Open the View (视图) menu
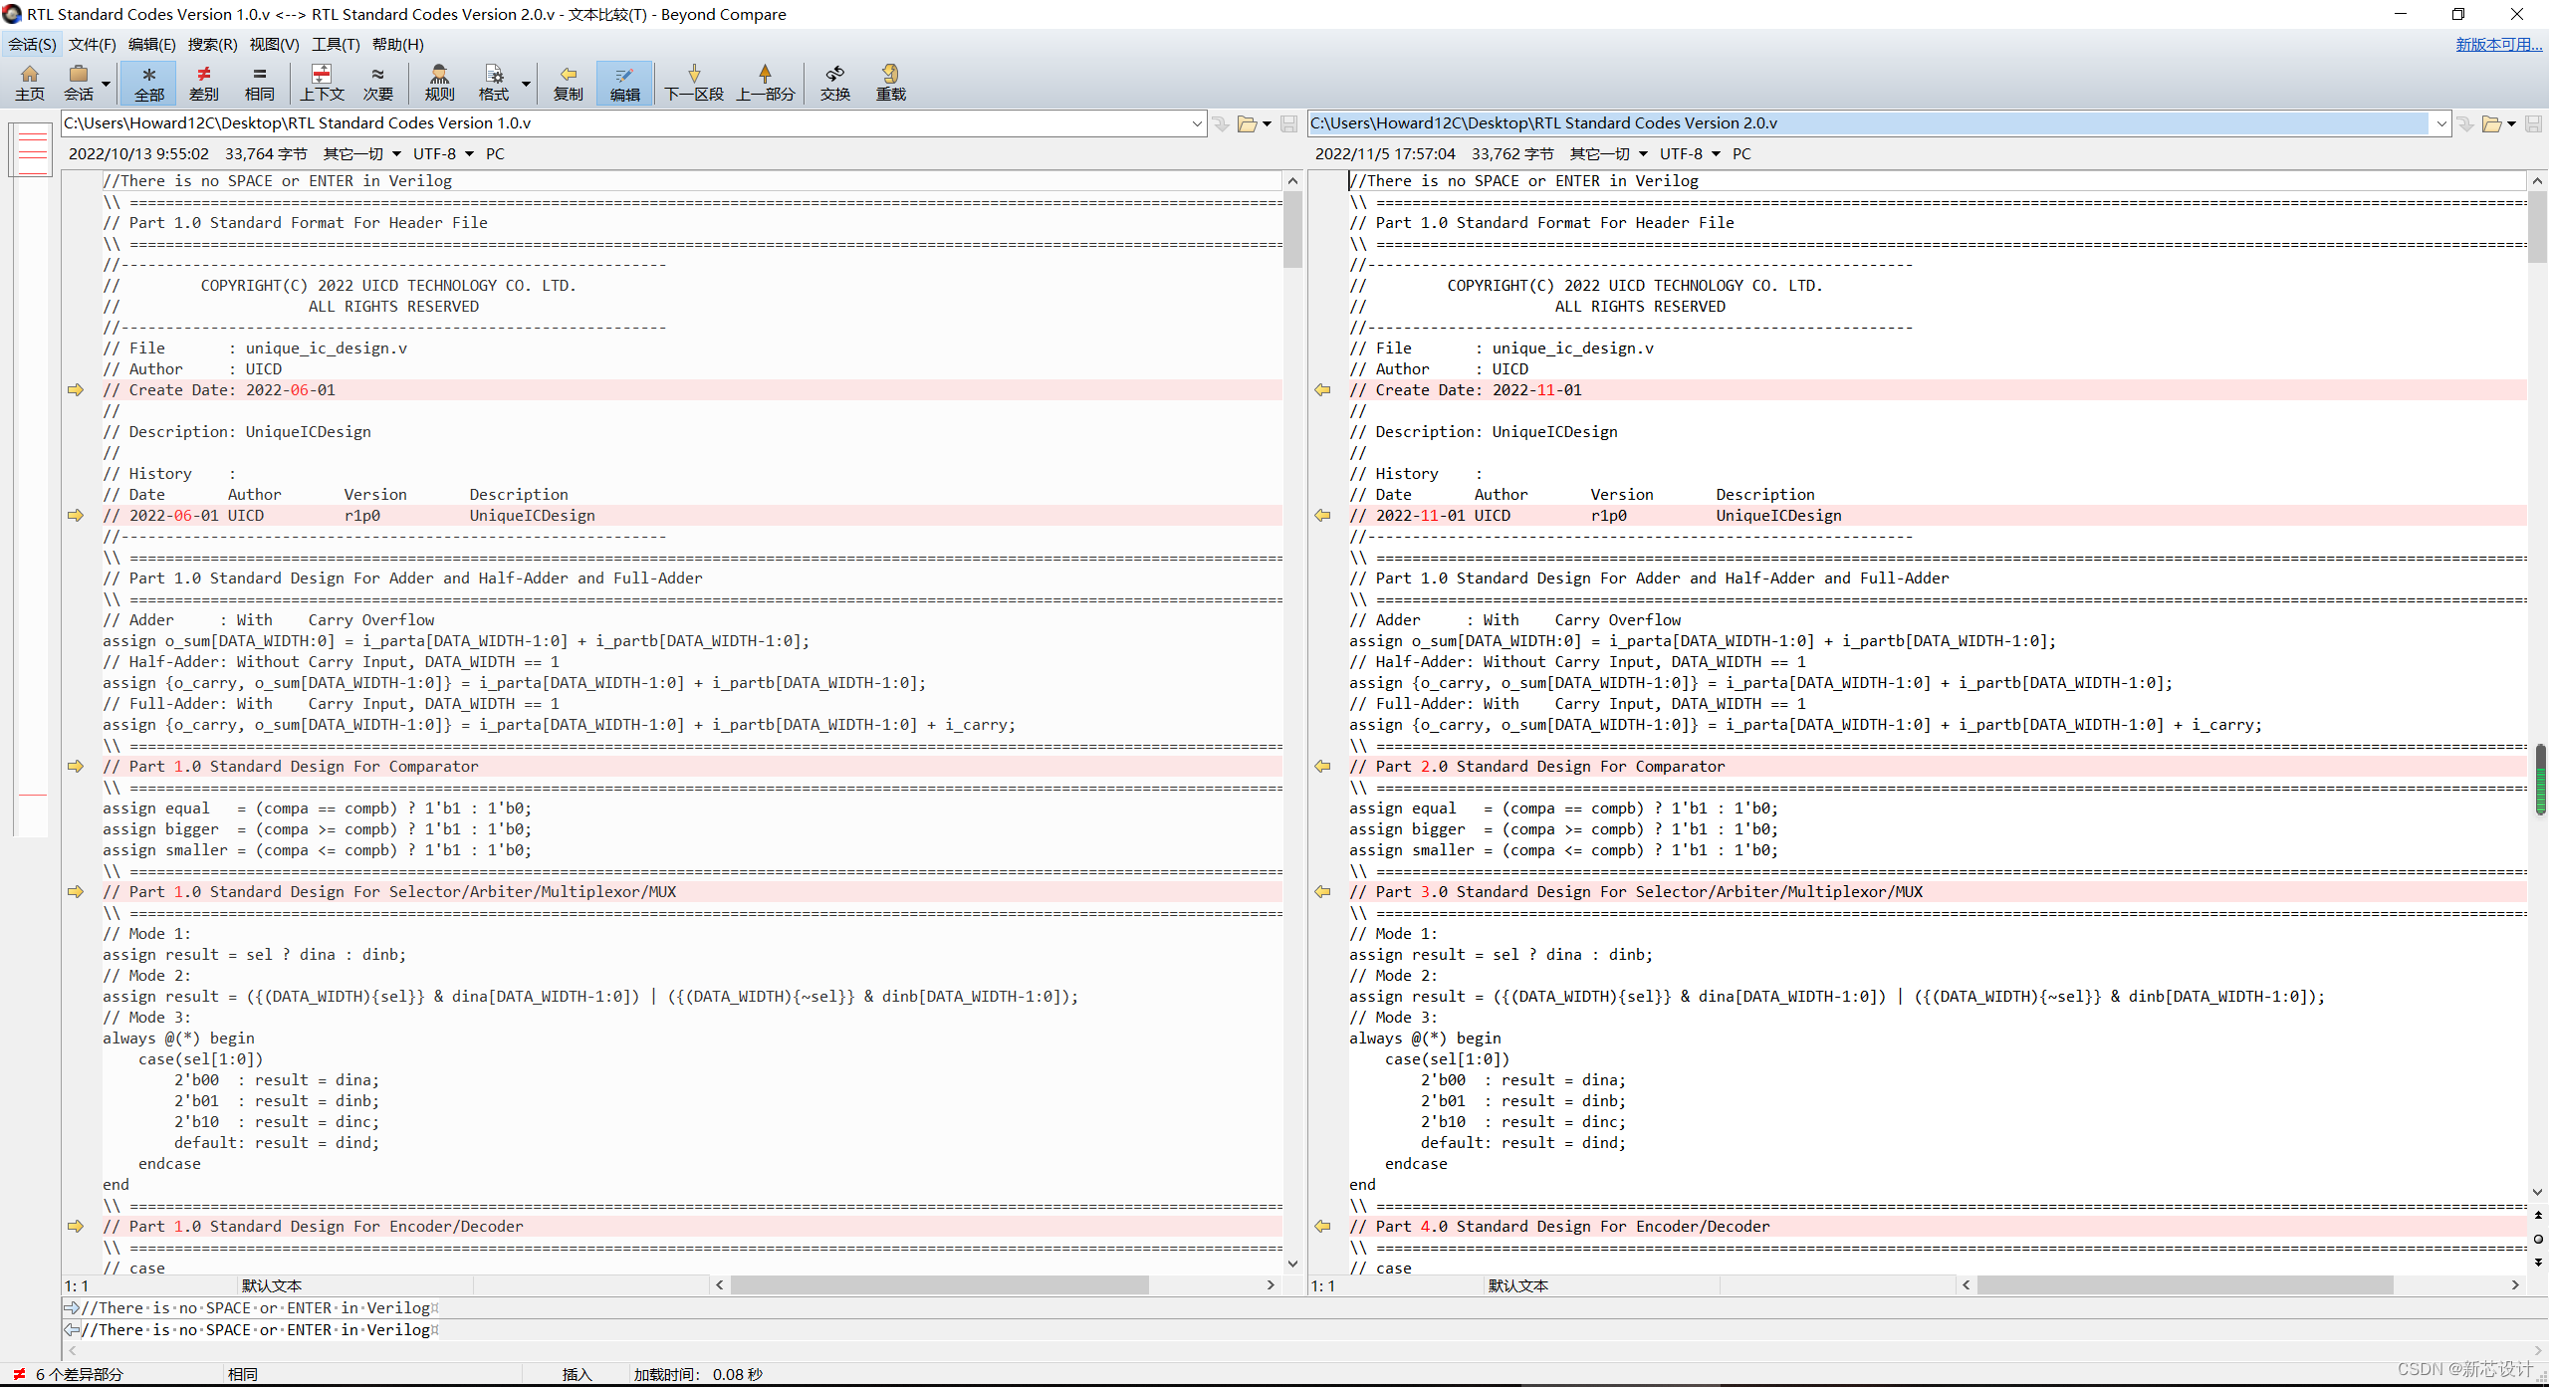Viewport: 2549px width, 1387px height. pyautogui.click(x=274, y=44)
